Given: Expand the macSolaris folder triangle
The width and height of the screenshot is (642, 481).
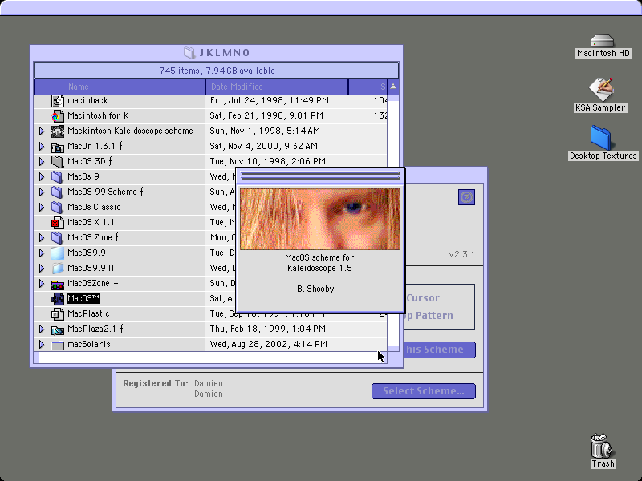Looking at the screenshot, I should coord(42,344).
